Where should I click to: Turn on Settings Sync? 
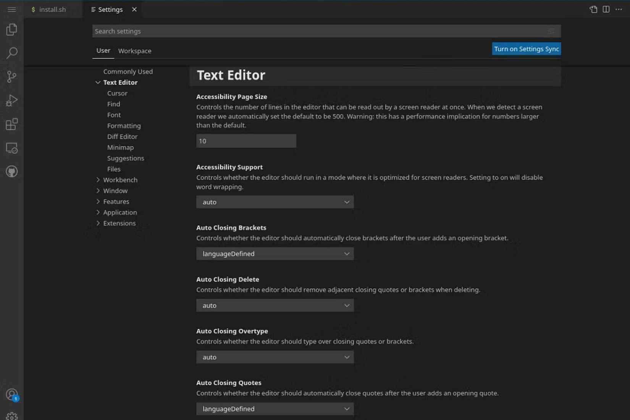point(526,49)
